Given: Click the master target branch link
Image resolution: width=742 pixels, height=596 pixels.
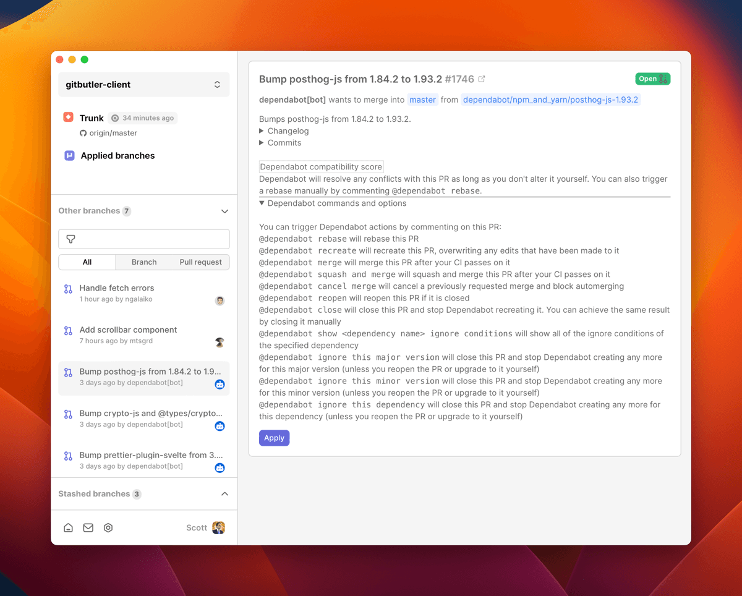Looking at the screenshot, I should pos(423,100).
